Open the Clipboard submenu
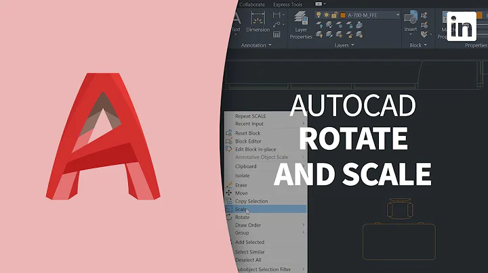Viewport: 488px width, 273px height. pos(266,166)
